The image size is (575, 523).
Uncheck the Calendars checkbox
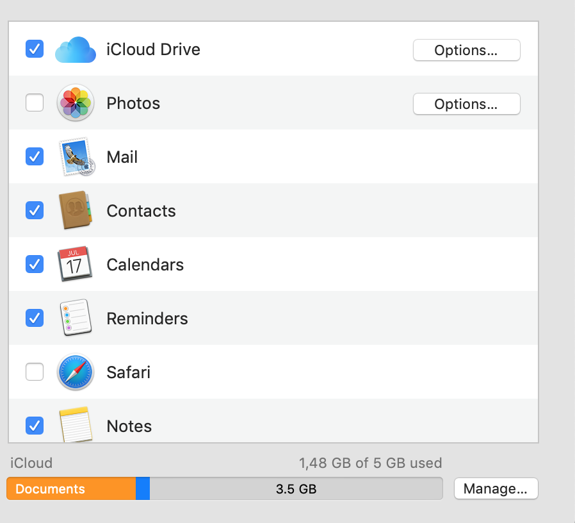(35, 264)
